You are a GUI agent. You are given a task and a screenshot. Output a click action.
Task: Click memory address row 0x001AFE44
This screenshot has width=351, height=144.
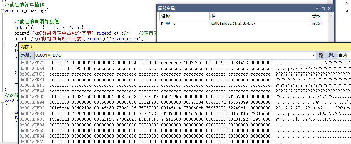(32, 91)
